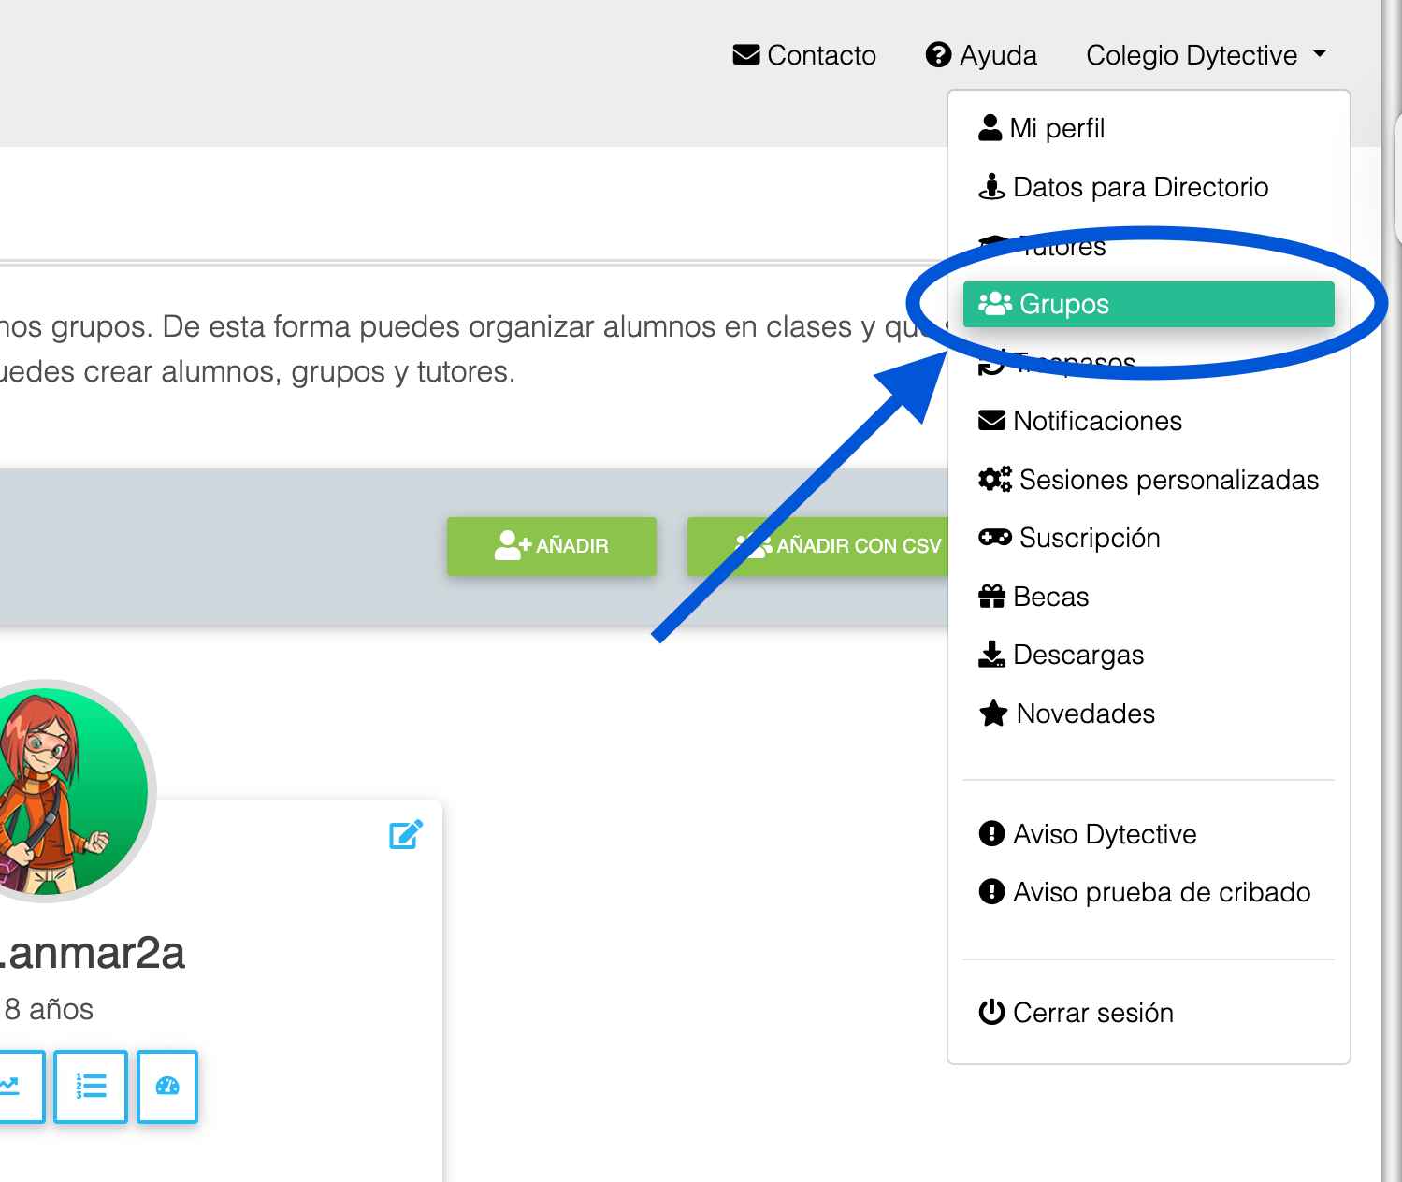Expand the Colegio Dytective dropdown arrow

1320,54
